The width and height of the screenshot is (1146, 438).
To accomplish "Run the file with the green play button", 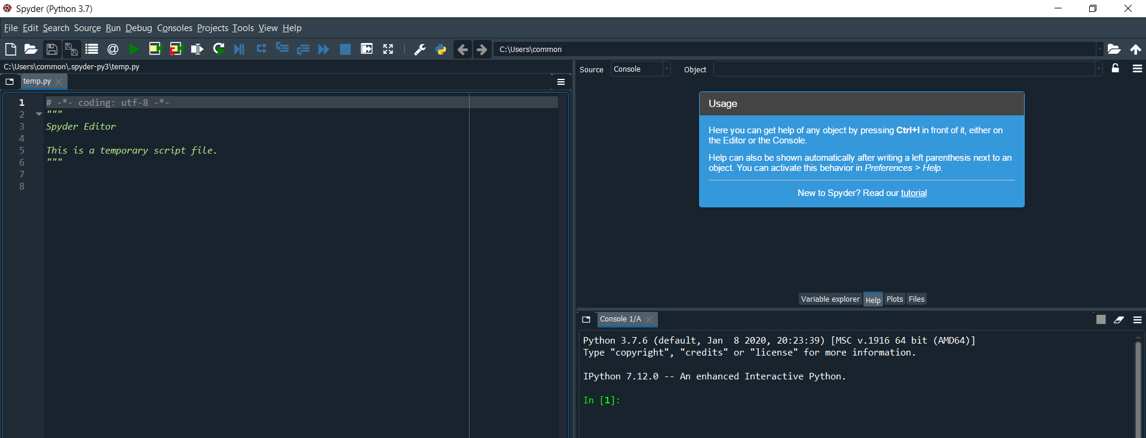I will [x=134, y=49].
